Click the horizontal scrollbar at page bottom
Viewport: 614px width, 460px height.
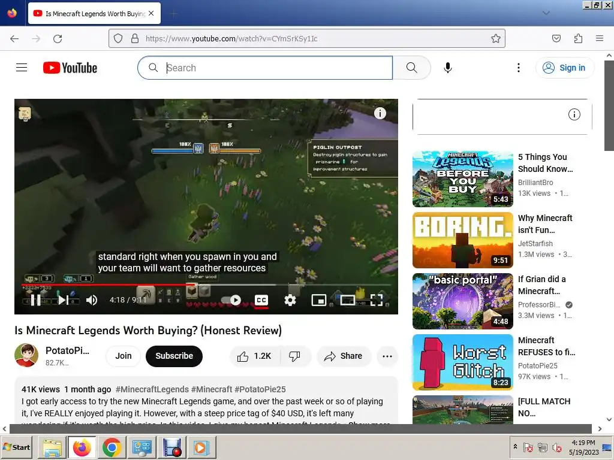coord(300,429)
